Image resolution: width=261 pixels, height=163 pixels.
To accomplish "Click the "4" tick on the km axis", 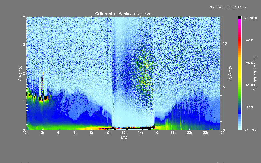I will pos(24,16).
